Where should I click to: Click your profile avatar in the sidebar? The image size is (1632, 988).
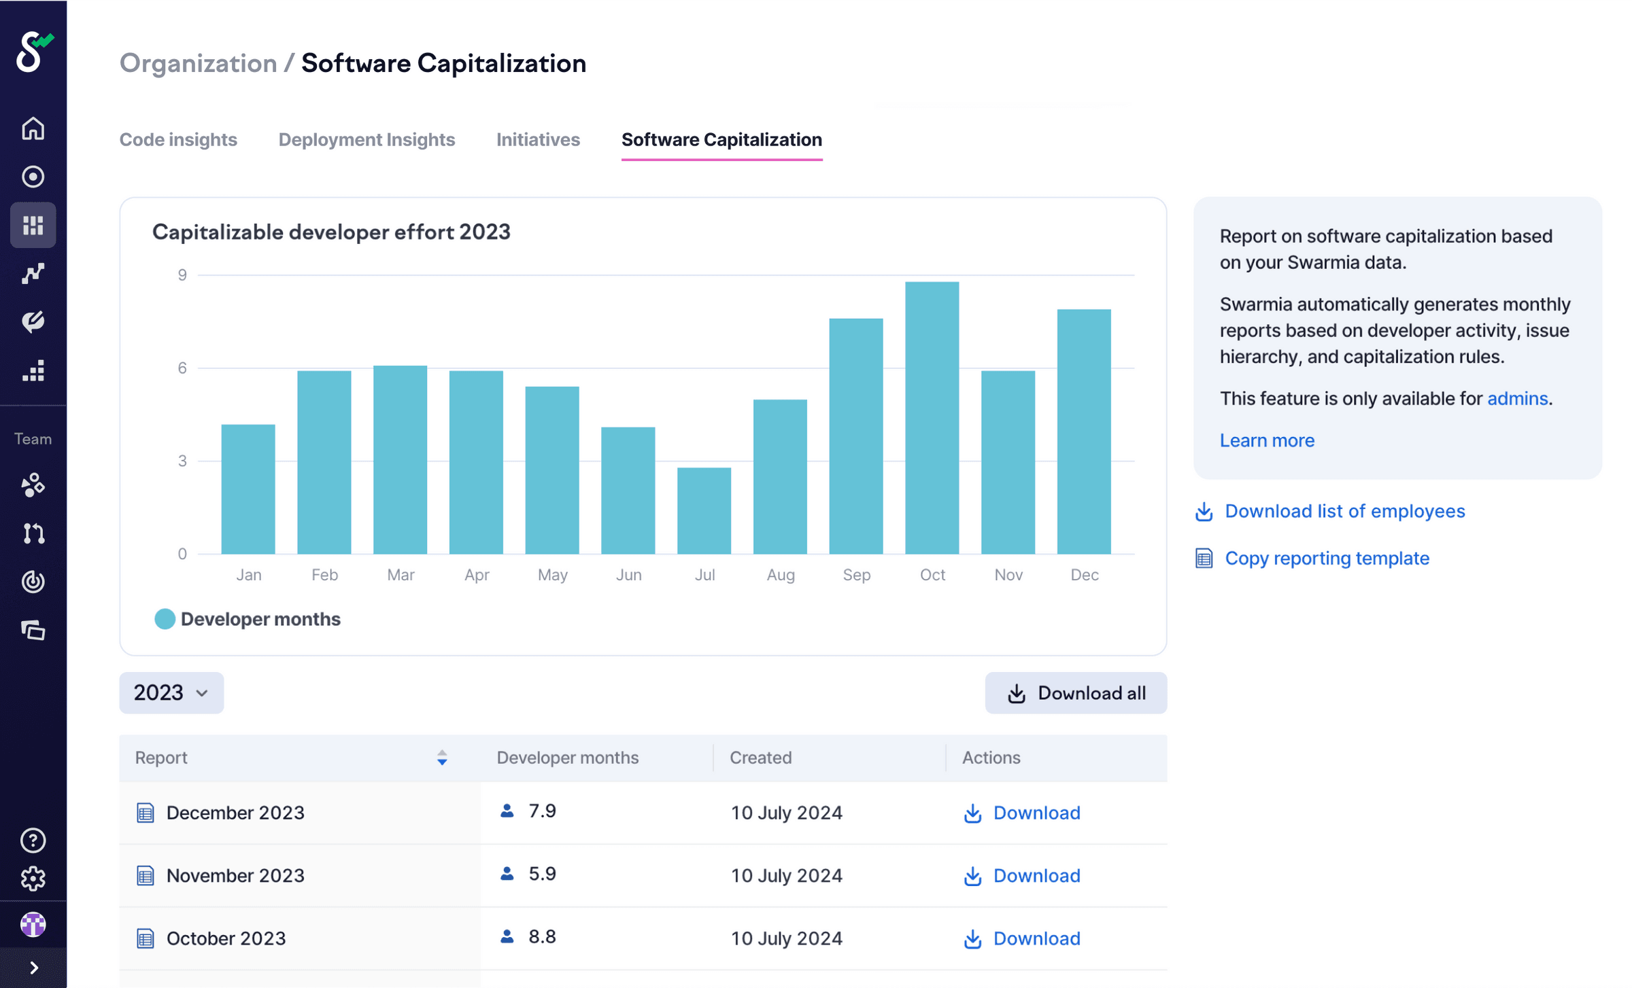click(33, 924)
